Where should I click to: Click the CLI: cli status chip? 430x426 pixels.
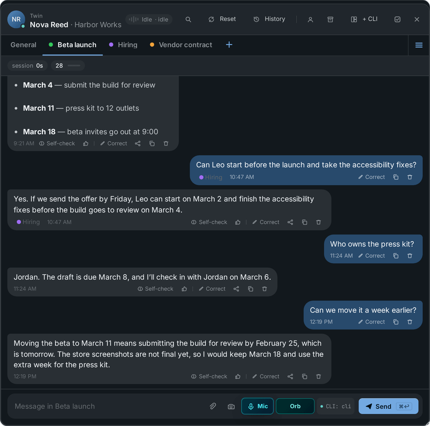click(336, 406)
